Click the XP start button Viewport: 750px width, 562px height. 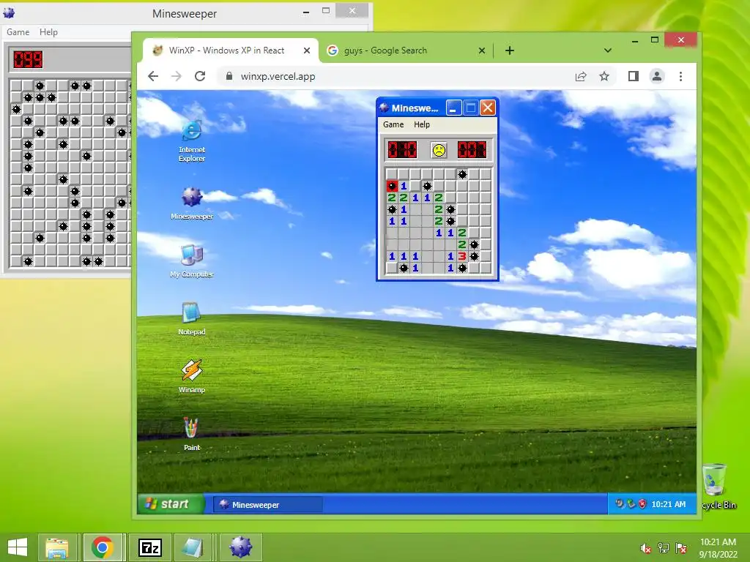click(171, 503)
